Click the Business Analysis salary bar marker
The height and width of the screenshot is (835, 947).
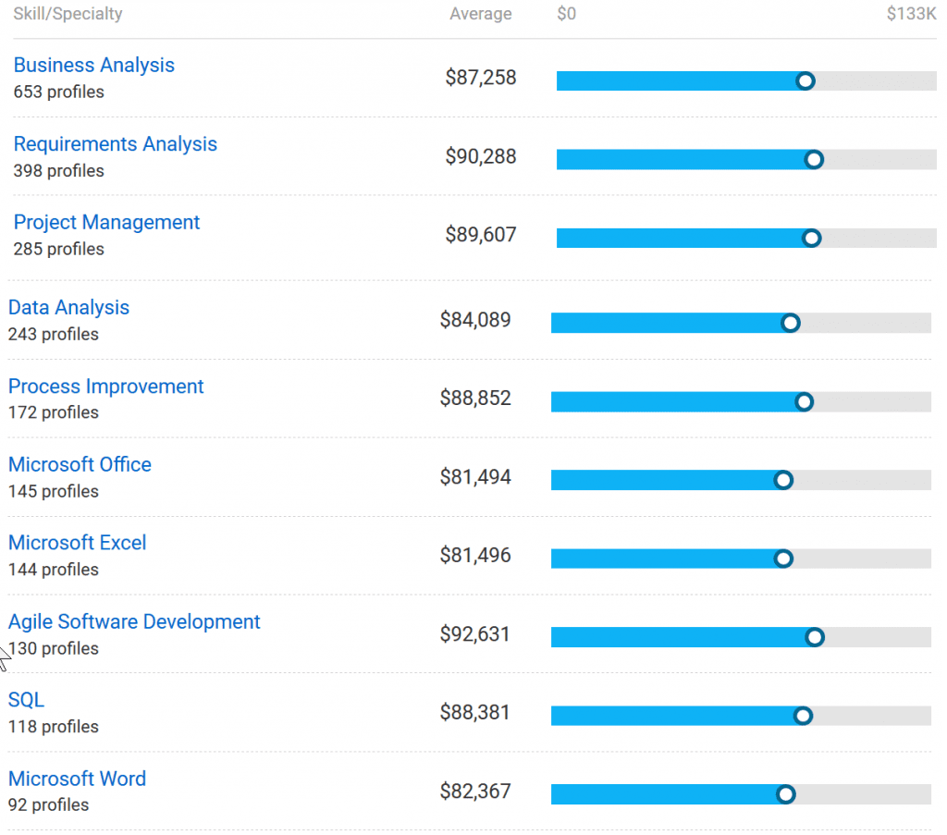pos(806,81)
